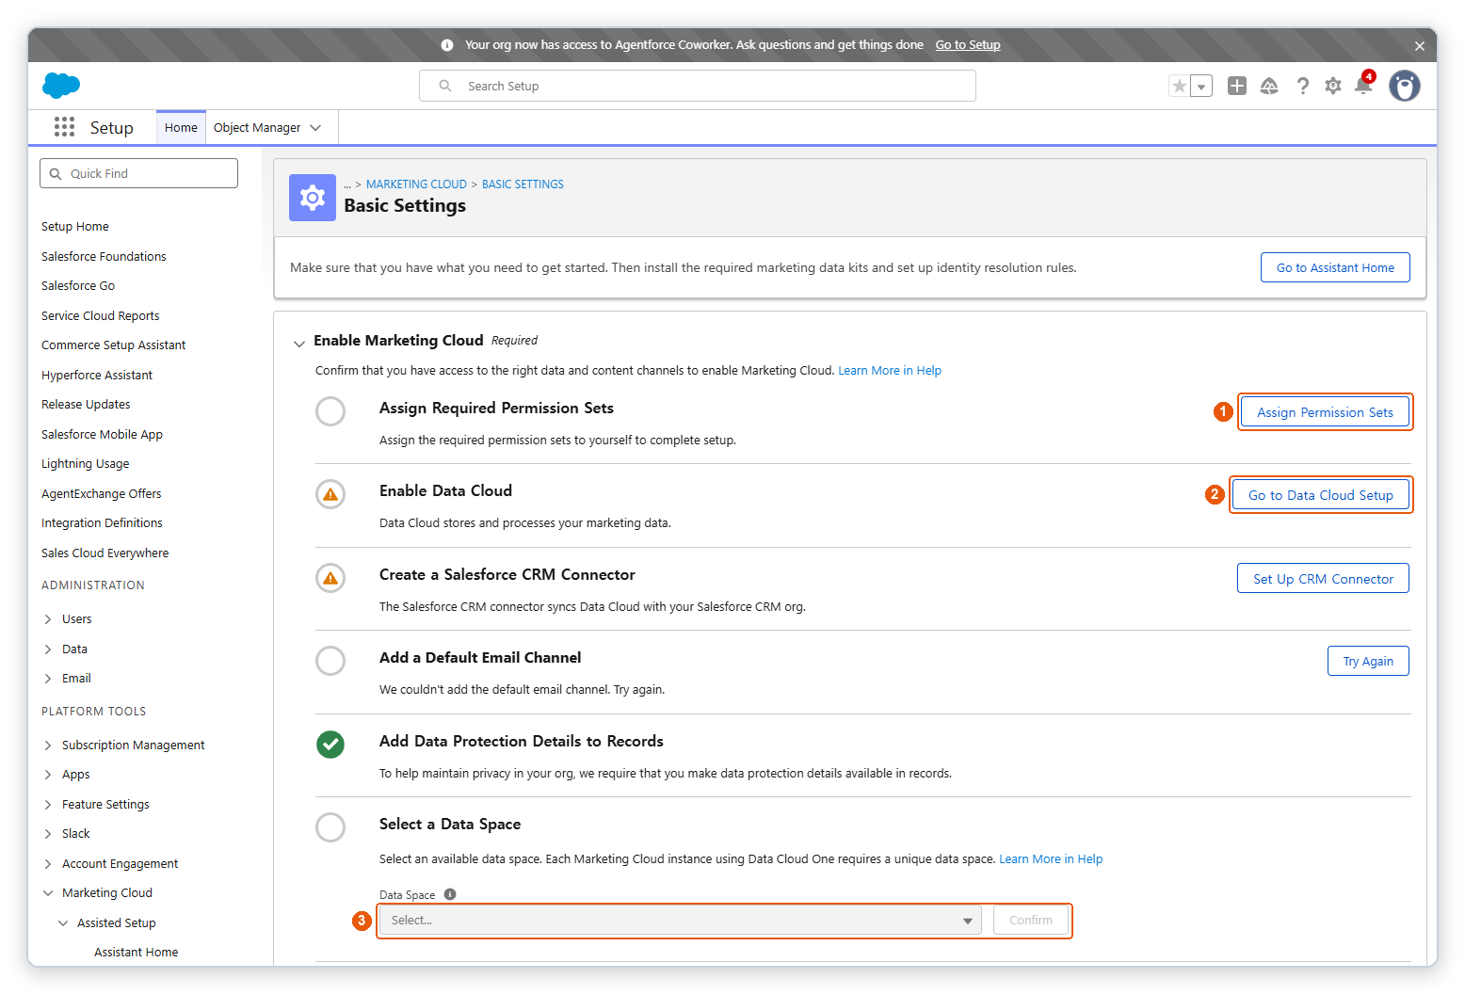
Task: Follow the Go to Setup banner link
Action: (968, 45)
